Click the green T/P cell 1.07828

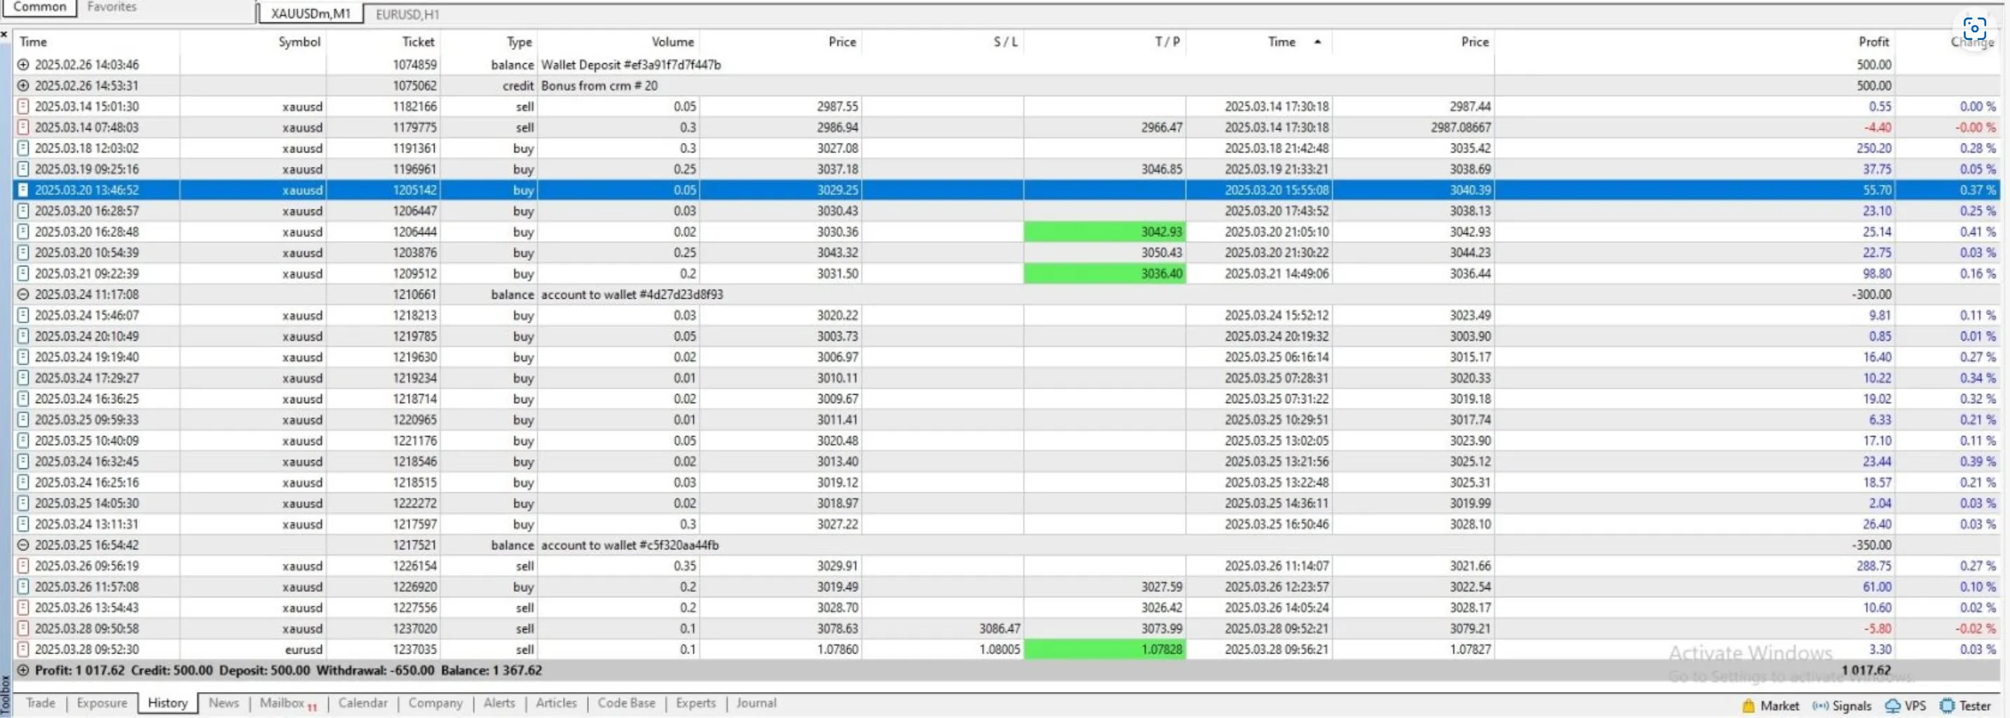(1105, 649)
